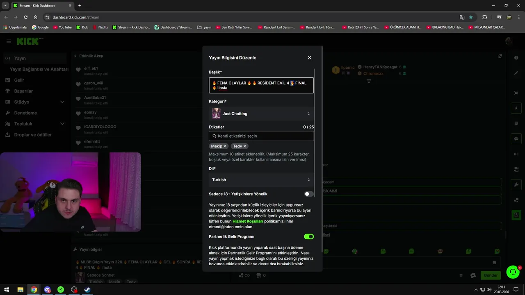Image resolution: width=525 pixels, height=295 pixels.
Task: Remove the Tedy tag
Action: click(x=245, y=146)
